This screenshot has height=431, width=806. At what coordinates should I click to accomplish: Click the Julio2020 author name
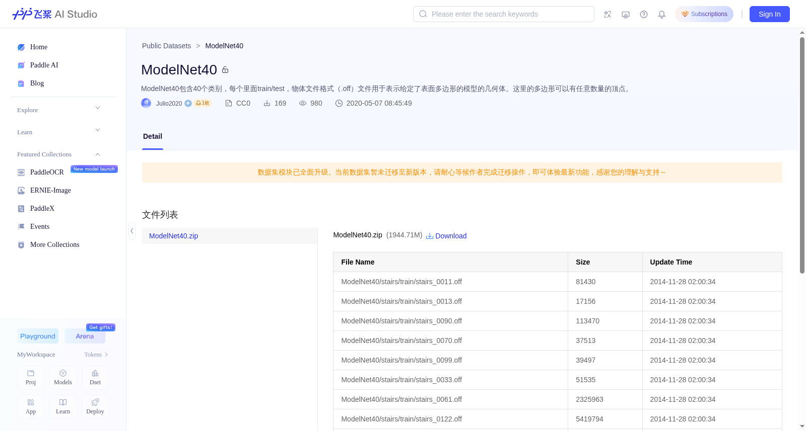tap(169, 103)
